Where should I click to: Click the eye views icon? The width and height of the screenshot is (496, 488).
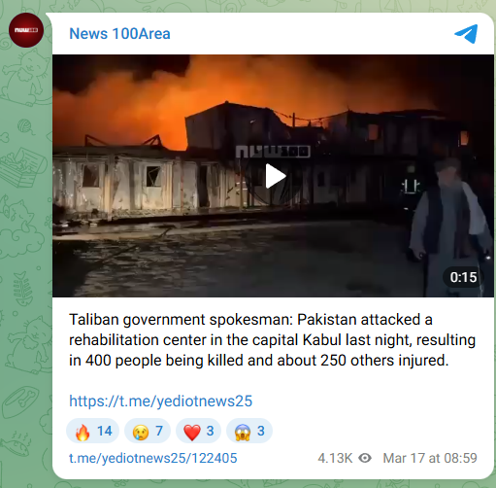[x=365, y=458]
